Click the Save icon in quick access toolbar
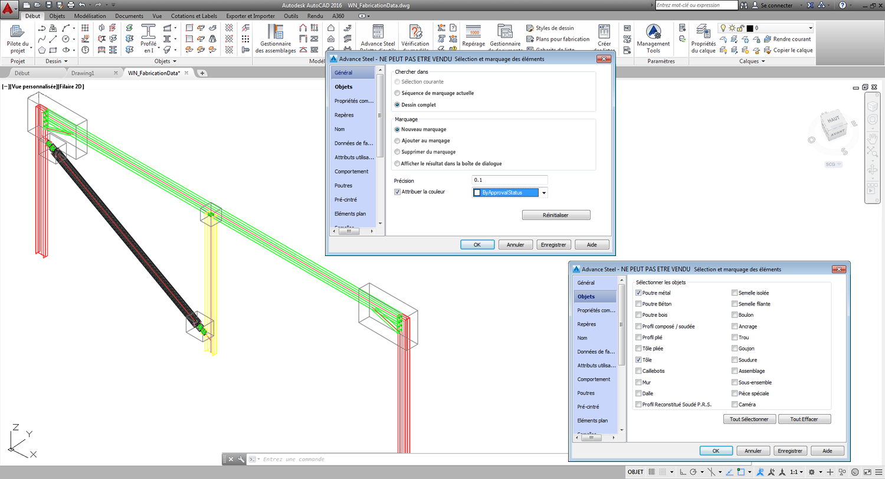 click(x=49, y=5)
